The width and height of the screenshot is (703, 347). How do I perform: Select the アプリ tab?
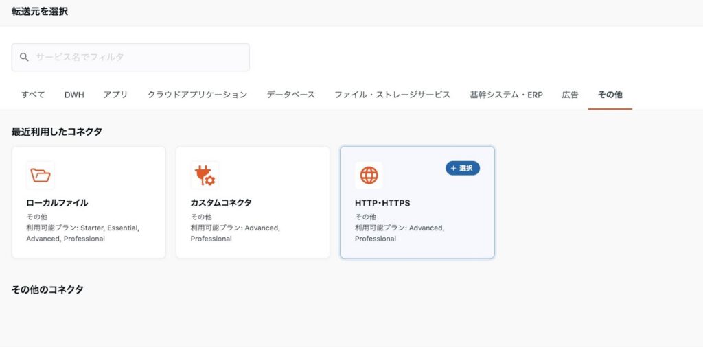coord(115,95)
